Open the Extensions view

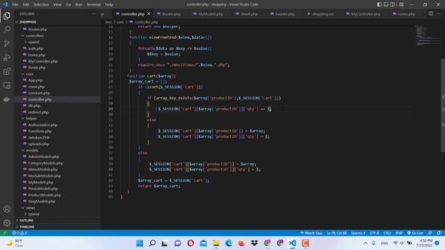tap(7, 71)
